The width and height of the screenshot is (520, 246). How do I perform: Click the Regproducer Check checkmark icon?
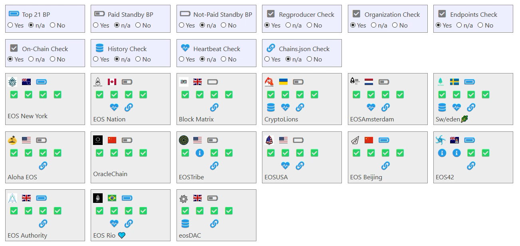[271, 14]
